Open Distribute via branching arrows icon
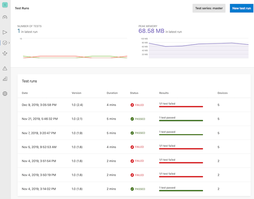Screen dimensions: 254x199 4,53
